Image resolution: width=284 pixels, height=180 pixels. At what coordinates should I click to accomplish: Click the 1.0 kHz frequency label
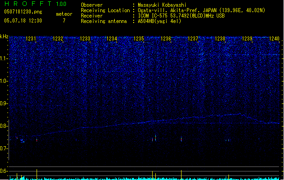click(4, 81)
